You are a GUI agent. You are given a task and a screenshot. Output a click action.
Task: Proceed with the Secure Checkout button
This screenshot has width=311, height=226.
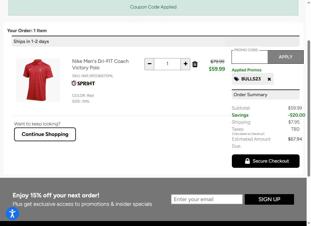point(266,161)
